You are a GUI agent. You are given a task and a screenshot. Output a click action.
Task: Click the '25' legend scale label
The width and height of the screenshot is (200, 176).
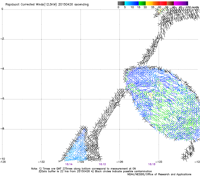pyautogui.click(x=153, y=7)
